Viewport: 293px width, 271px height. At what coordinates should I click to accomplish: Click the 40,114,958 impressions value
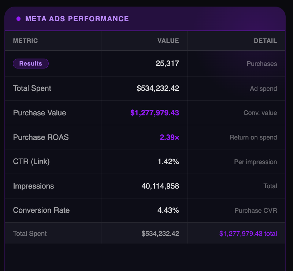click(x=160, y=186)
